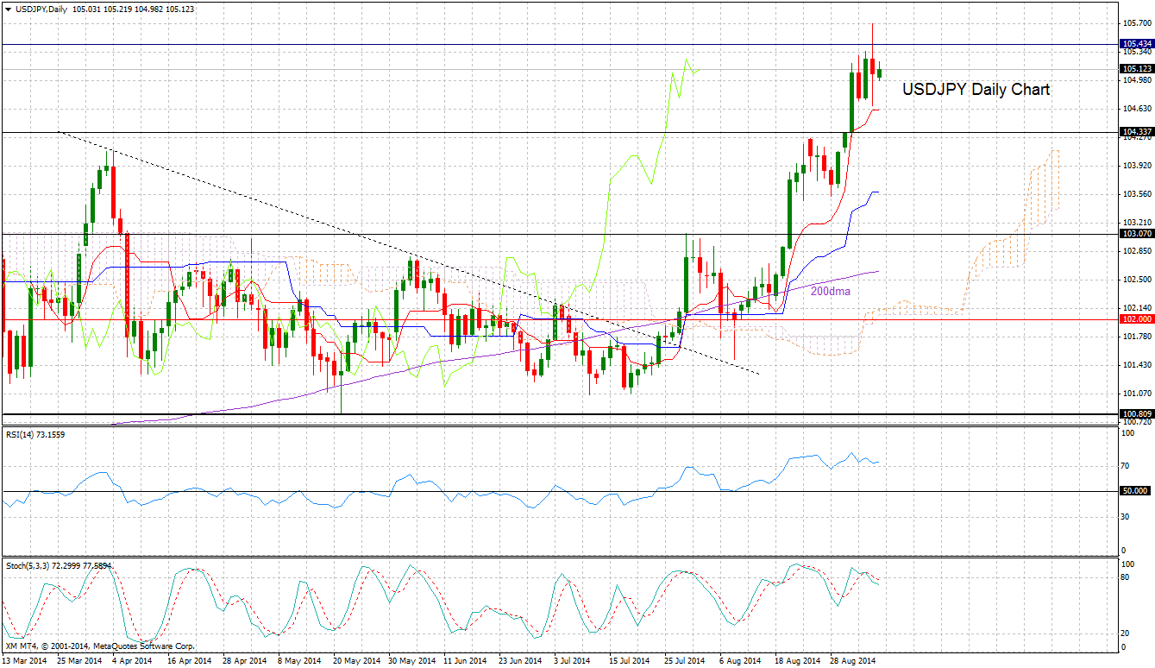
Task: Click the 103.560 price axis value
Action: (1136, 194)
